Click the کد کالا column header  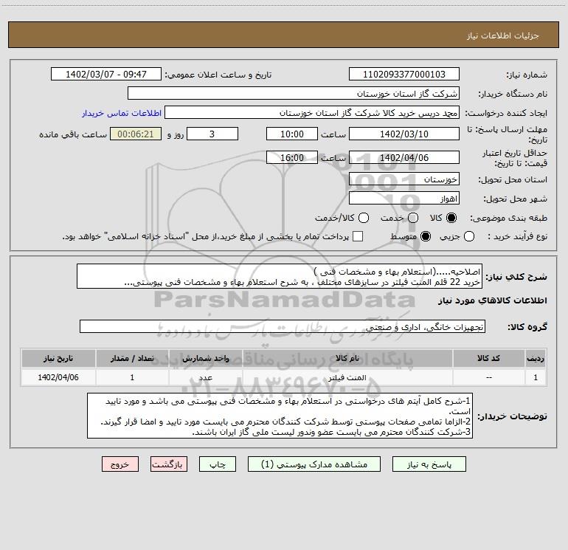coord(488,358)
